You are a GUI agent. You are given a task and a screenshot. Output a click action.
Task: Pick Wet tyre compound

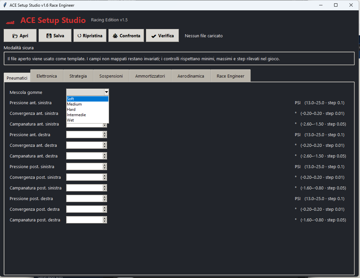click(x=87, y=120)
